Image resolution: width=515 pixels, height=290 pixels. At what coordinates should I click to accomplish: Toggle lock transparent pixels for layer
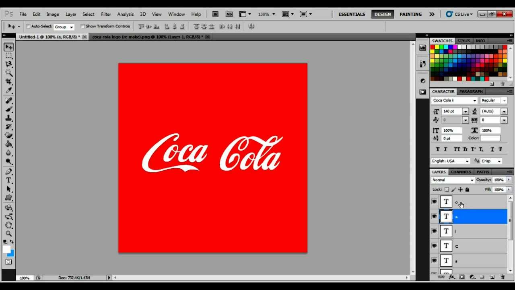pos(447,190)
